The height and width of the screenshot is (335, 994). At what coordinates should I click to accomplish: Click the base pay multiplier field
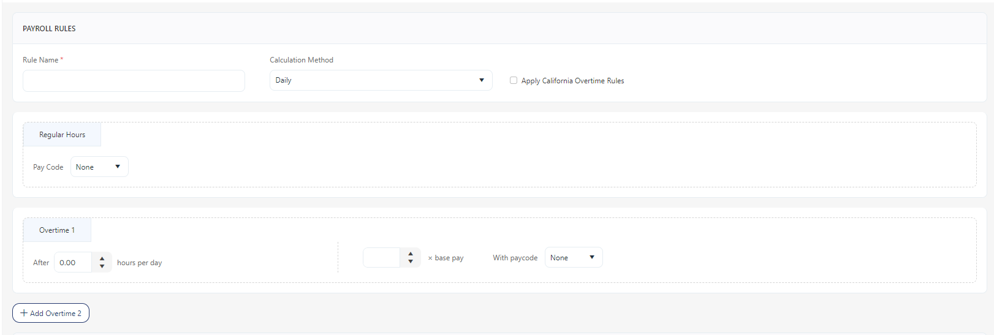(381, 258)
